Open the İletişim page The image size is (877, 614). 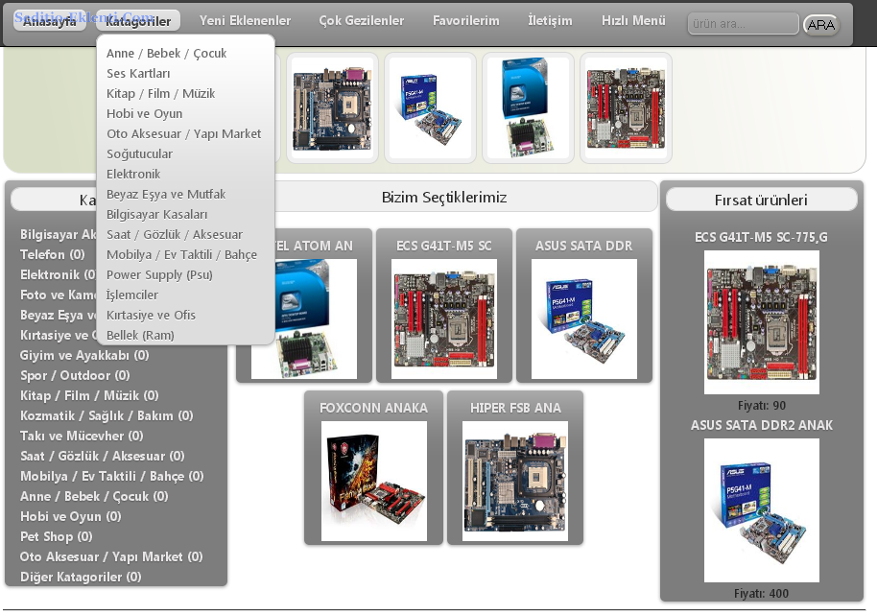click(550, 21)
